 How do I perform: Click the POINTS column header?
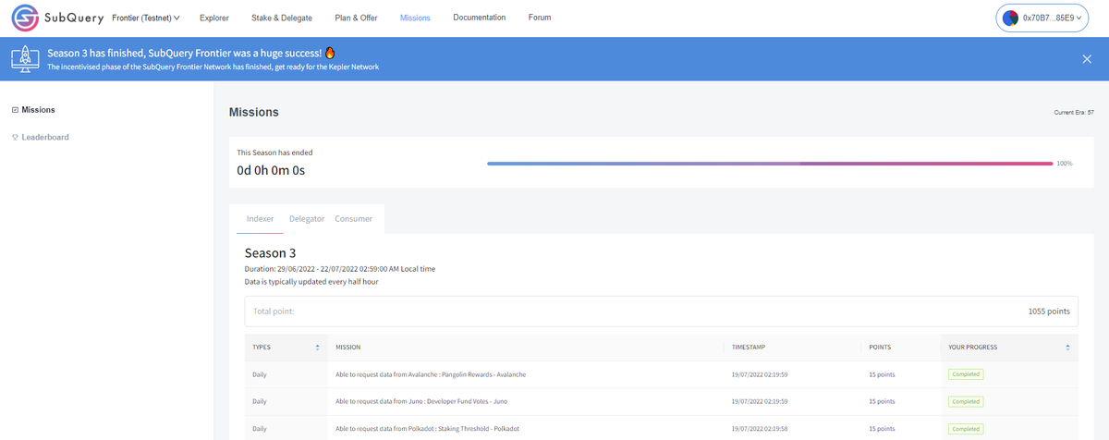tap(880, 348)
